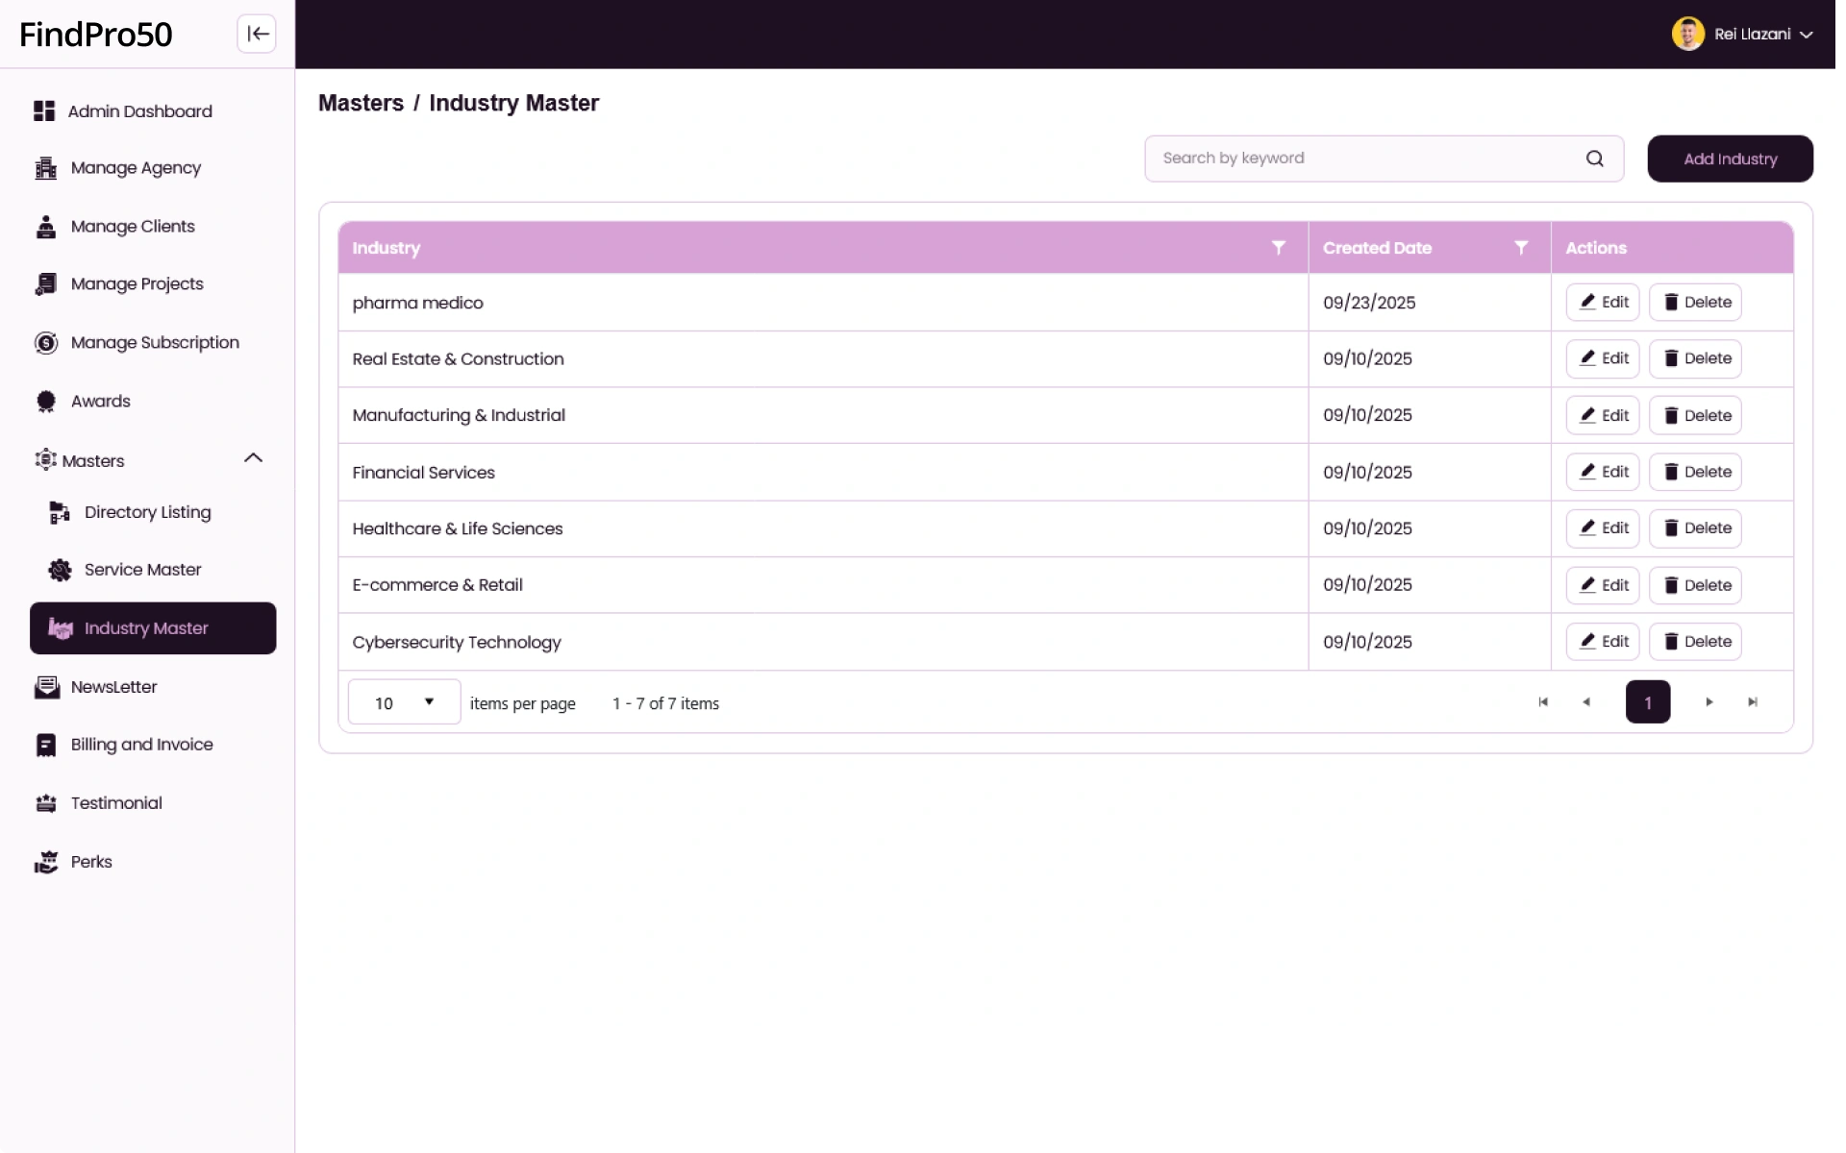This screenshot has height=1153, width=1846.
Task: Go to next page arrow
Action: (1709, 702)
